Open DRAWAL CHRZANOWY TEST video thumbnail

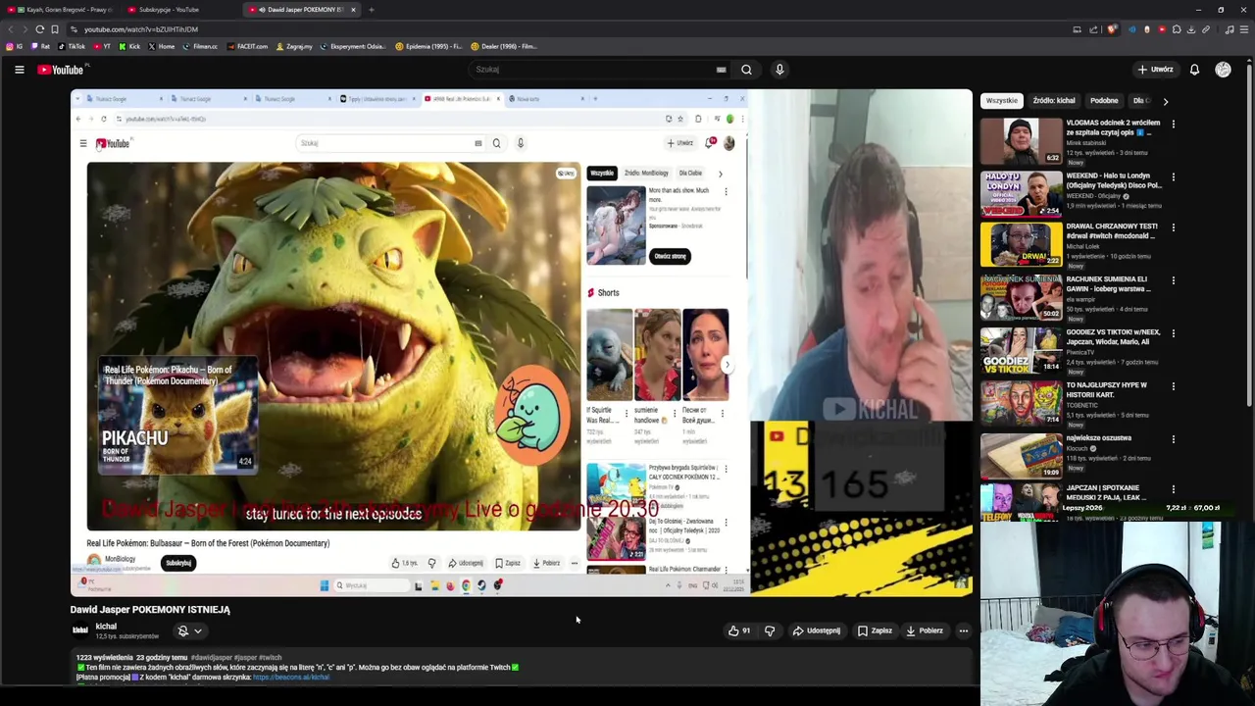[x=1021, y=243]
